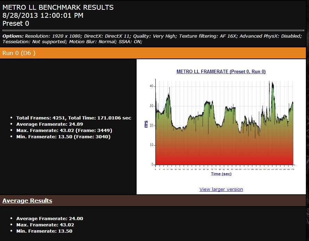The width and height of the screenshot is (309, 241).
Task: Select the orange 'Run 0 (D6)' header bar
Action: click(153, 53)
